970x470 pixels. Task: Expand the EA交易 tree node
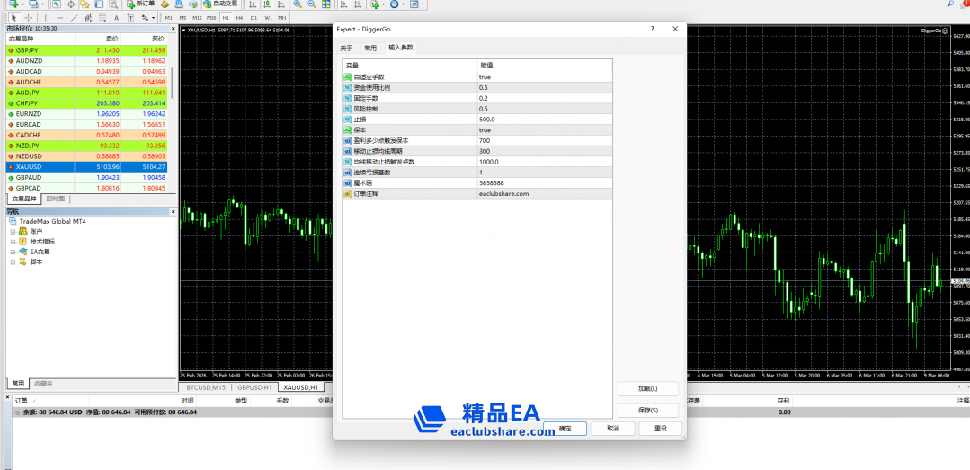tap(13, 252)
